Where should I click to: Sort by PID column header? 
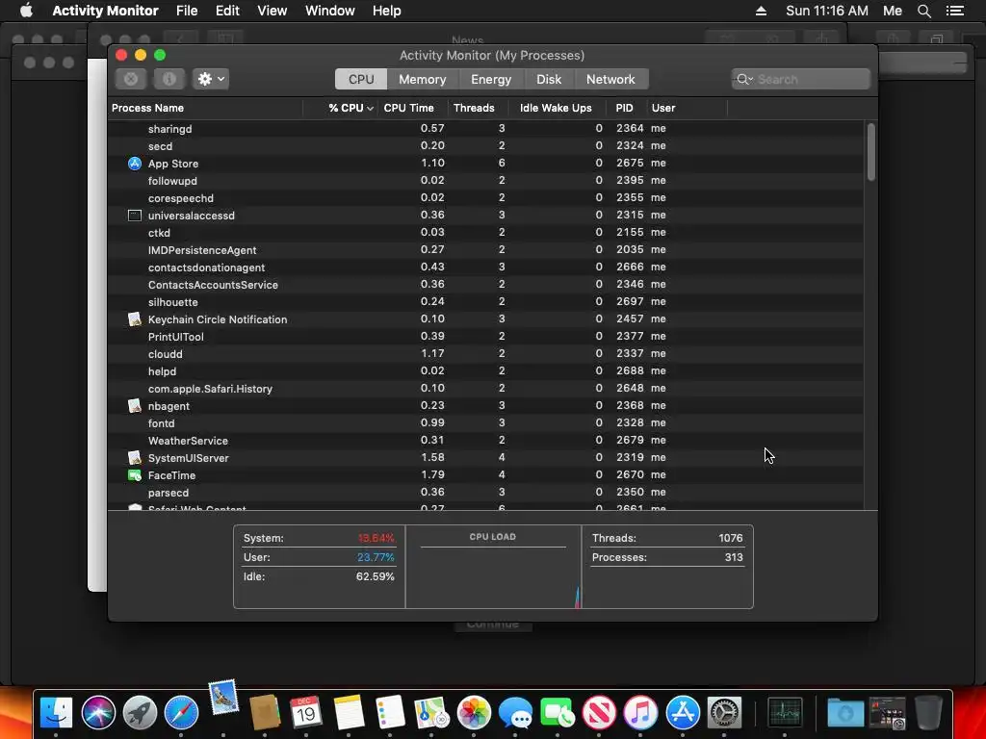point(626,108)
